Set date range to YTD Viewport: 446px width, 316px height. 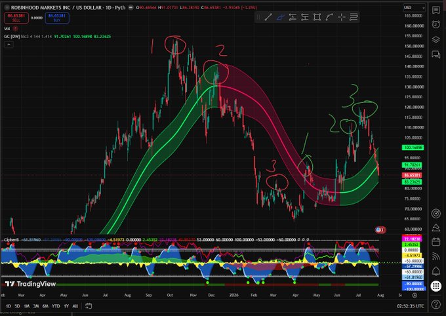[x=56, y=306]
